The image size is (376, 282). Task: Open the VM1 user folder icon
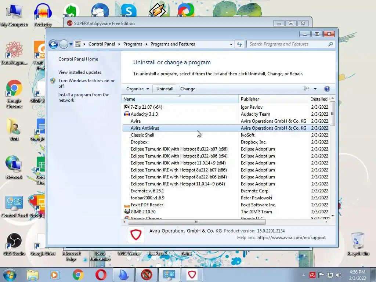point(14,130)
